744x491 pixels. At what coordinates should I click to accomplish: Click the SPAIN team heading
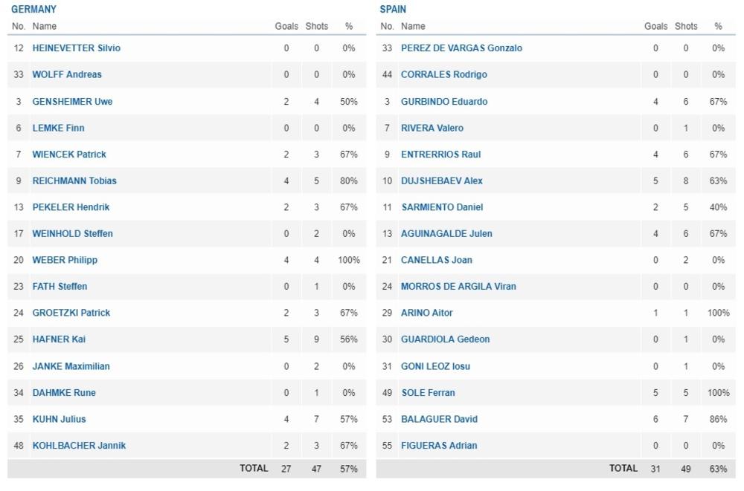393,10
